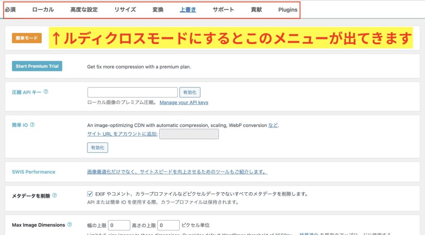Open the Manage your API keys link
Screen dimensions: 425x235
pyautogui.click(x=184, y=102)
